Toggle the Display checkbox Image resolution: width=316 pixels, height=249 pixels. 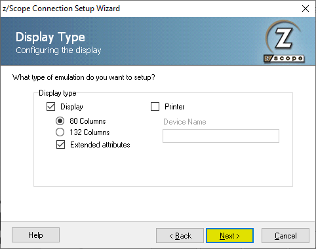[50, 107]
